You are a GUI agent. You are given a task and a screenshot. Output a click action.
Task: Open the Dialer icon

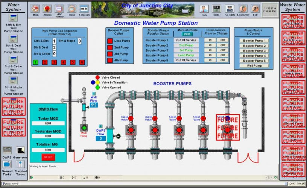[217, 9]
